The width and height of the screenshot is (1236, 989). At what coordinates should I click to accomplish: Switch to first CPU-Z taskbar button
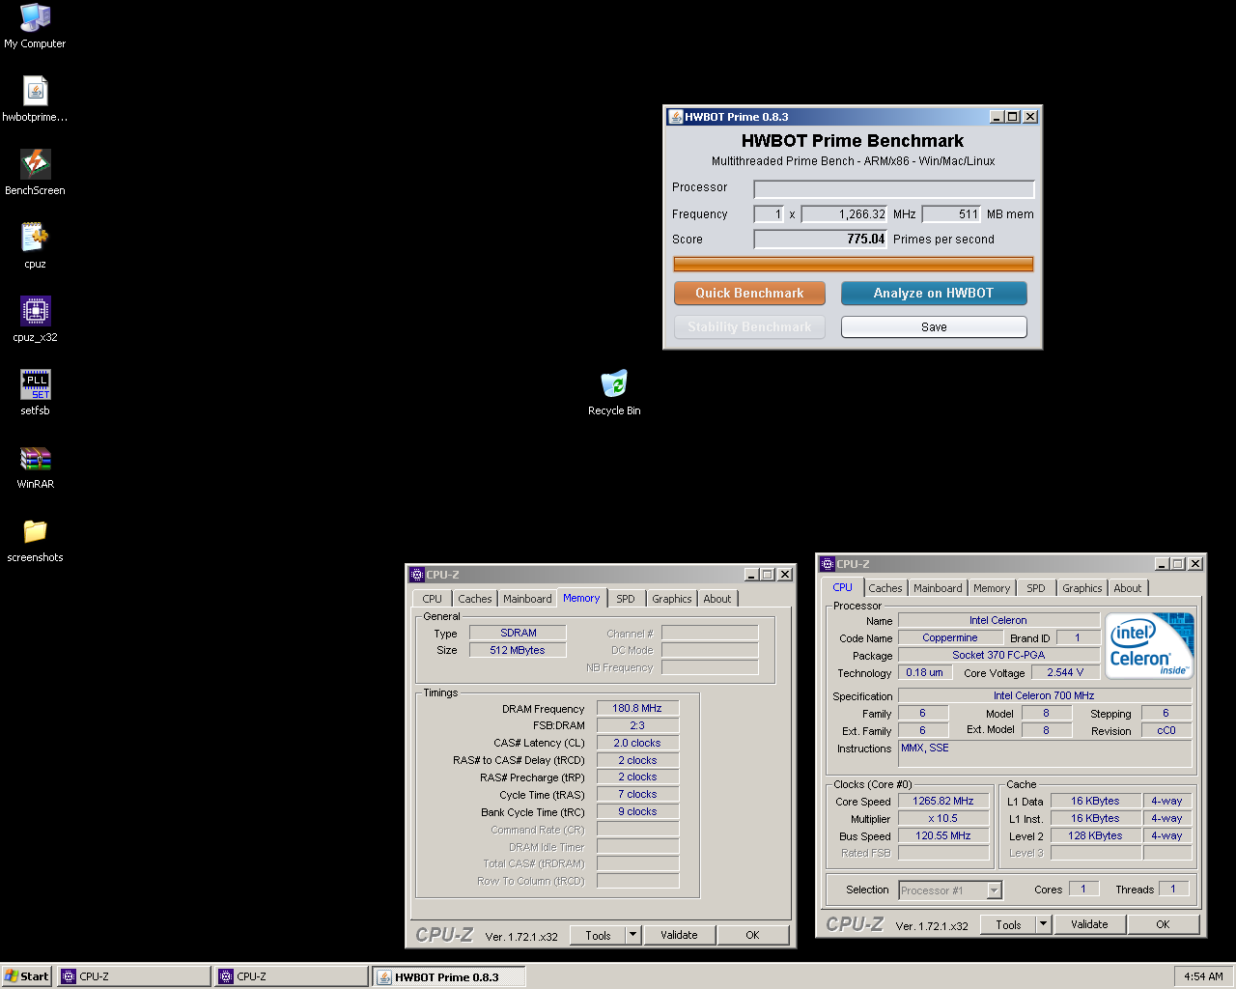click(134, 976)
